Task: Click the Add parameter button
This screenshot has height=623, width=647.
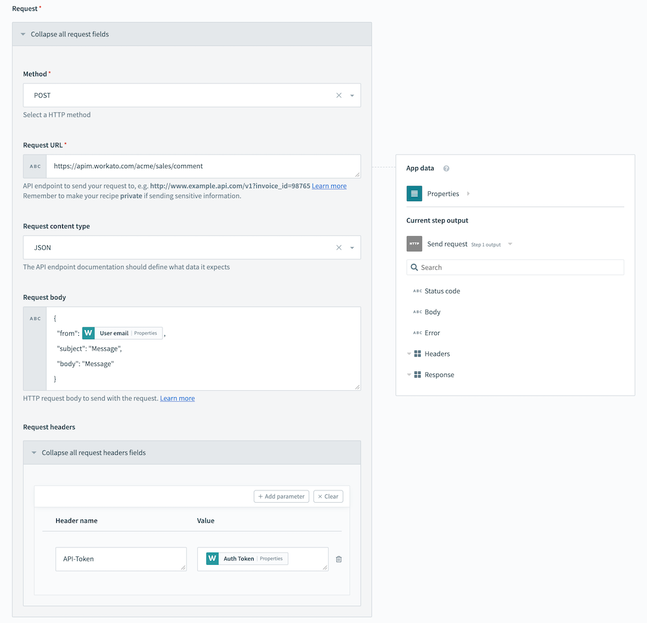Action: point(281,496)
